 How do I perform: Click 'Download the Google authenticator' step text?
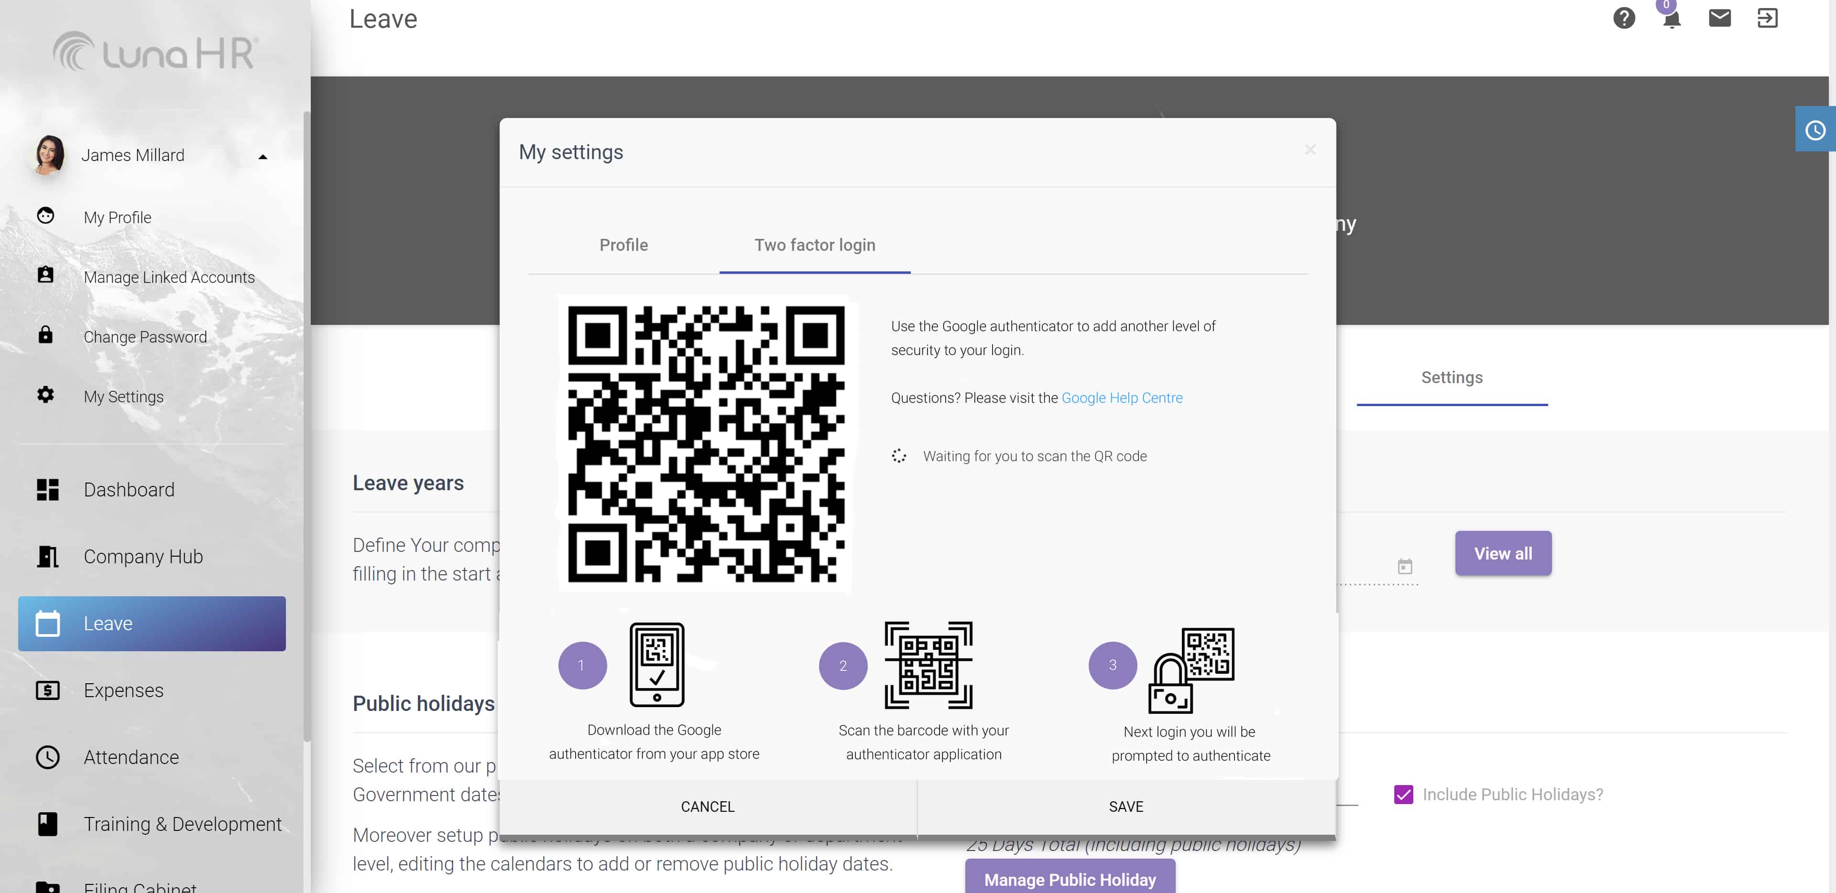(654, 742)
